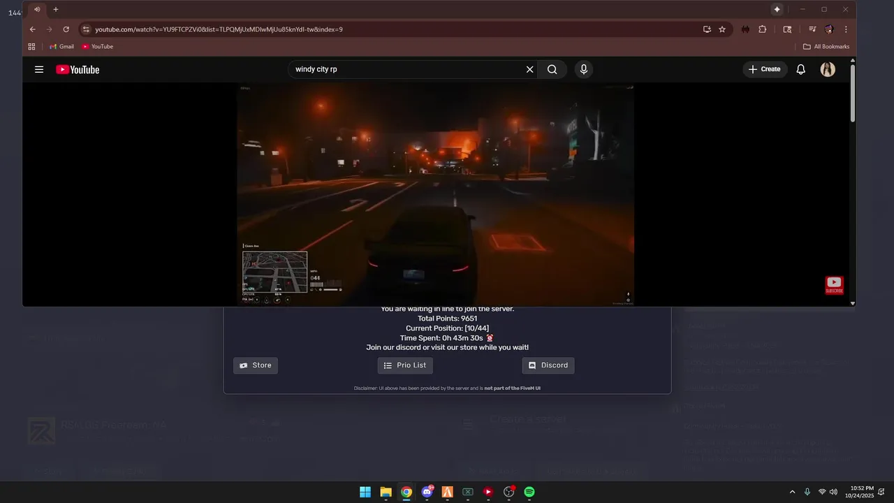Click the Gemini sparkle button in Chrome
This screenshot has height=503, width=894.
[777, 9]
